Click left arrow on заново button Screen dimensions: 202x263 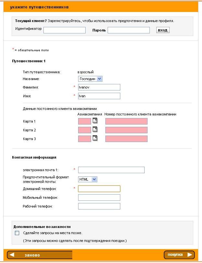[12, 255]
